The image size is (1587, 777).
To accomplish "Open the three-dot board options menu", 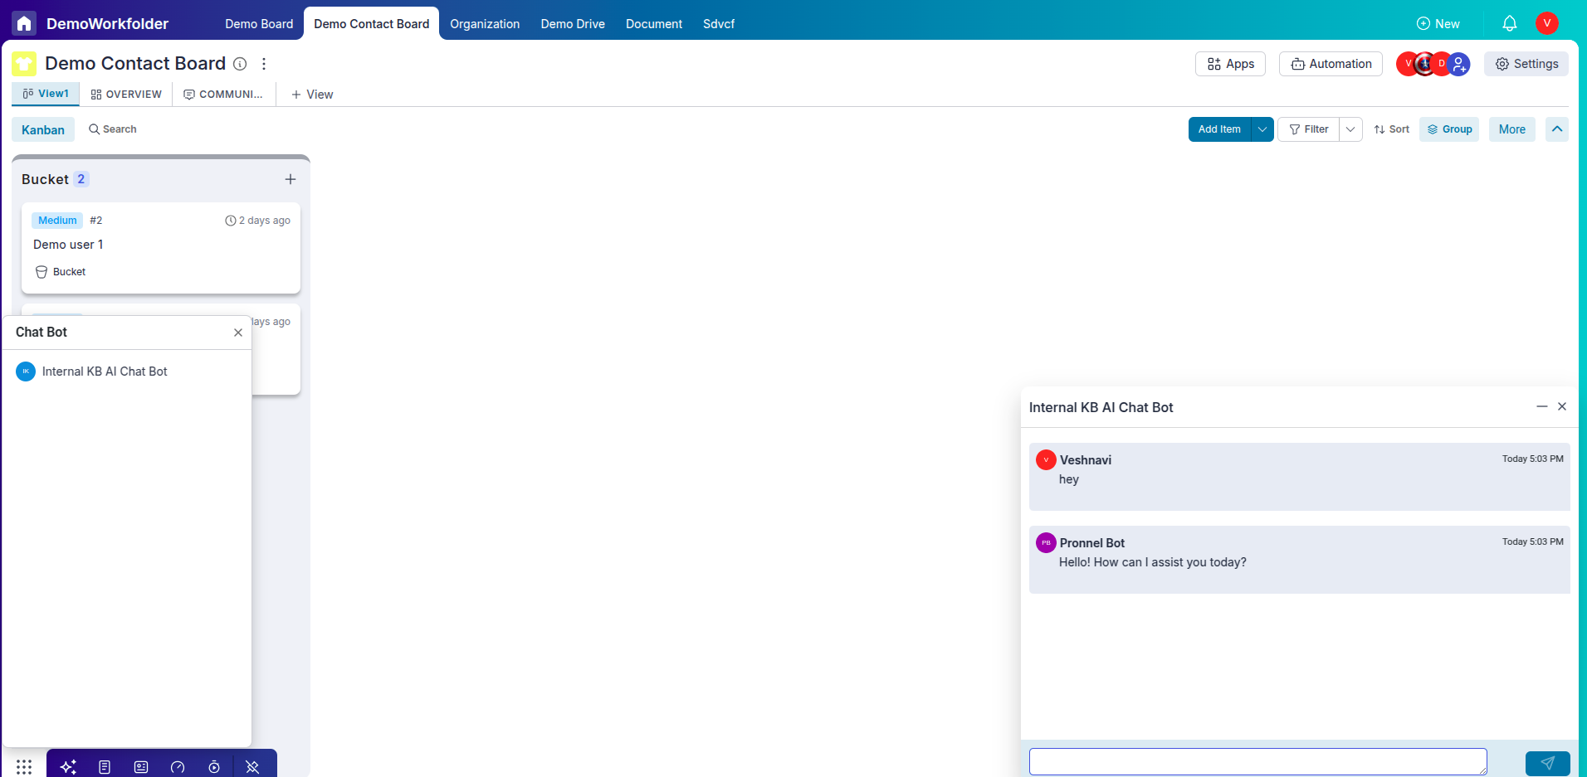I will 264,64.
